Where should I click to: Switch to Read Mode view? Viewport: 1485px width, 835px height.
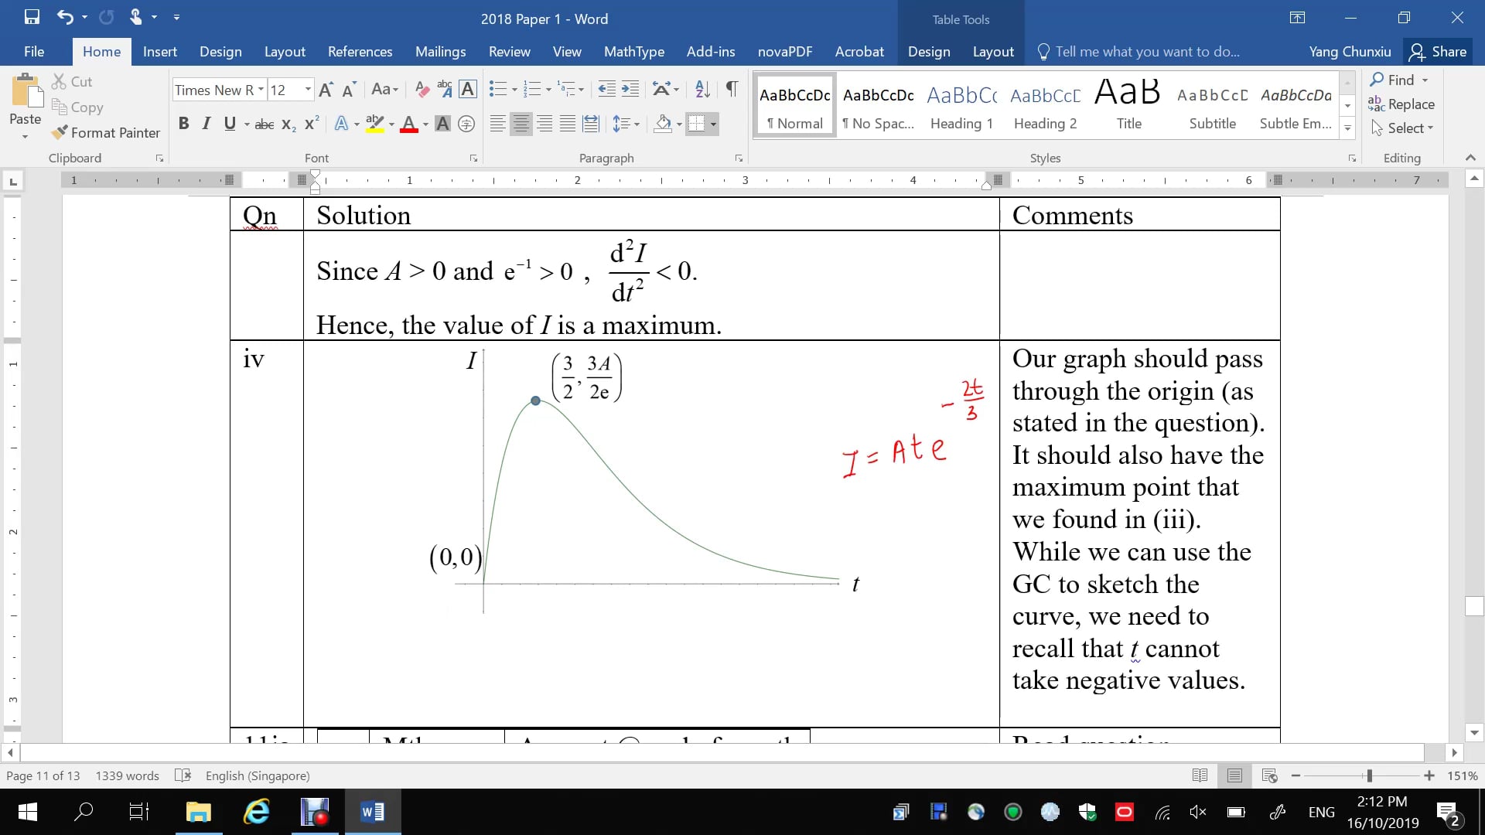pos(1200,775)
